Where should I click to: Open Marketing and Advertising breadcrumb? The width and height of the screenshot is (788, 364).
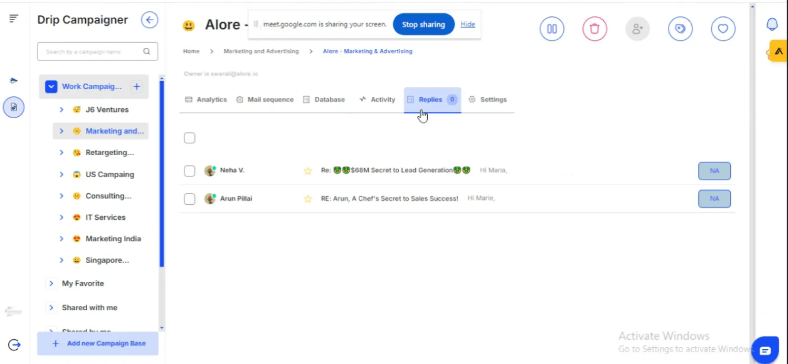[261, 51]
